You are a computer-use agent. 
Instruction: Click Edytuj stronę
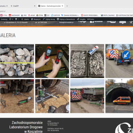[49, 19]
